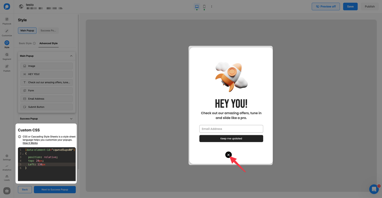The image size is (382, 198).
Task: Click Next to Success Popup
Action: [x=55, y=189]
